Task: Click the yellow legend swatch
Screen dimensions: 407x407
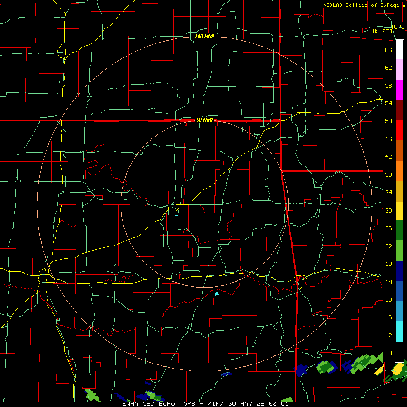Action: click(399, 211)
